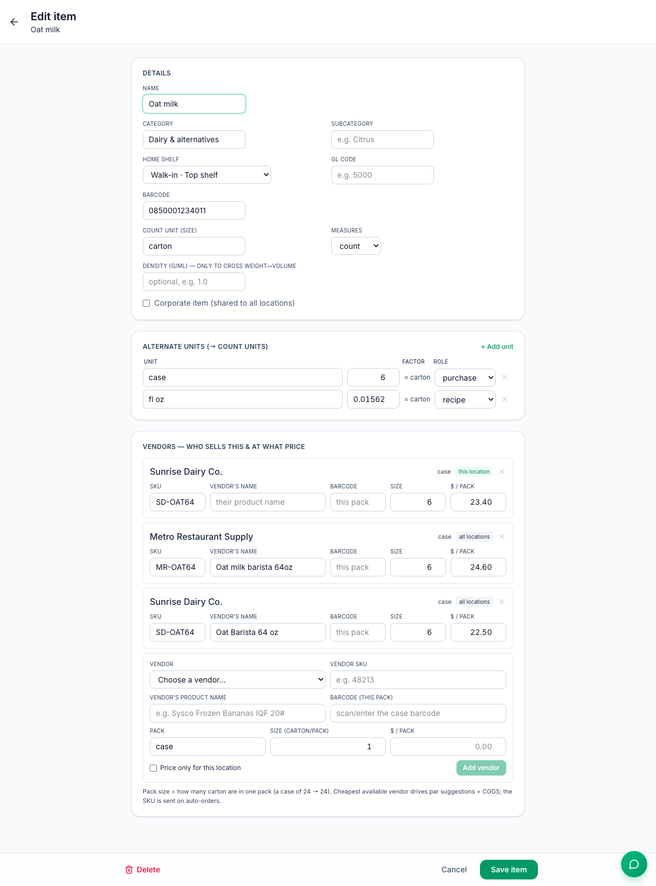This screenshot has width=656, height=886.
Task: Click the 'this location' tag
Action: point(474,471)
